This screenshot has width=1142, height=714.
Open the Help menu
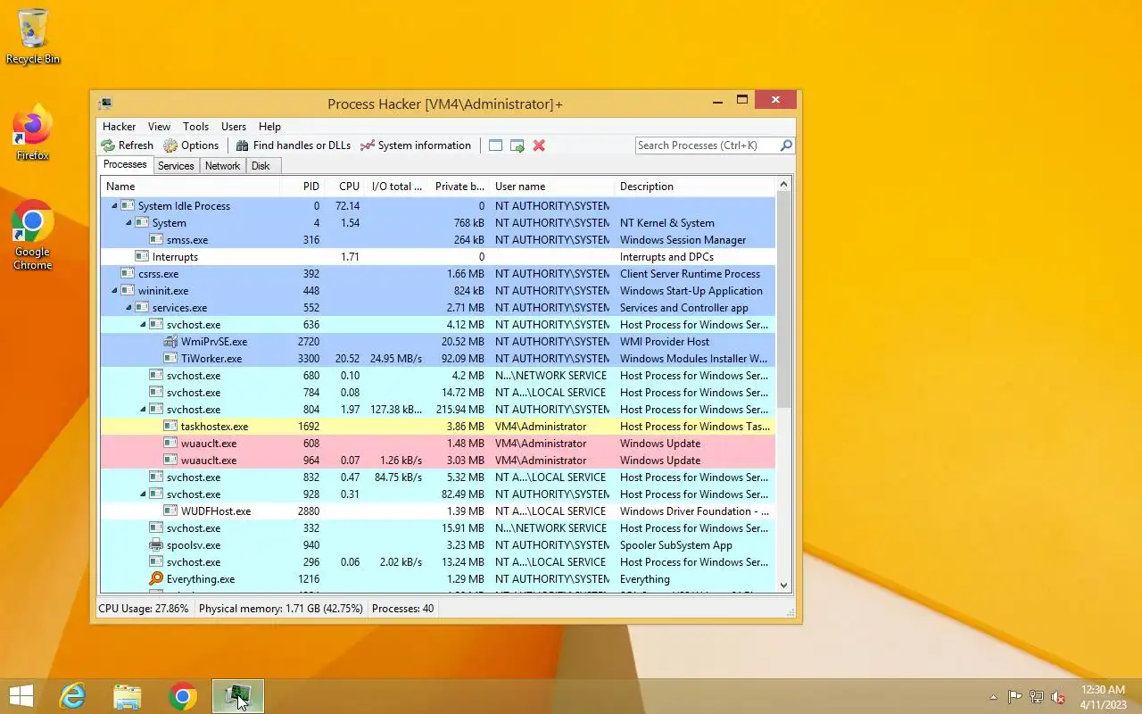point(269,127)
